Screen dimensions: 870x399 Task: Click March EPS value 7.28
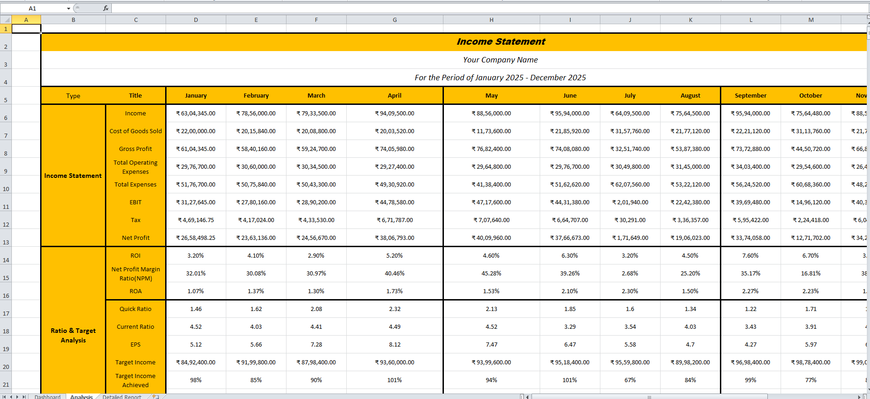click(x=316, y=344)
